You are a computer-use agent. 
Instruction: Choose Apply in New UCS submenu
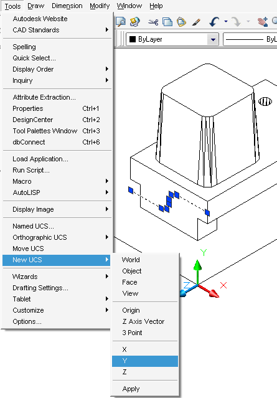tap(145, 389)
